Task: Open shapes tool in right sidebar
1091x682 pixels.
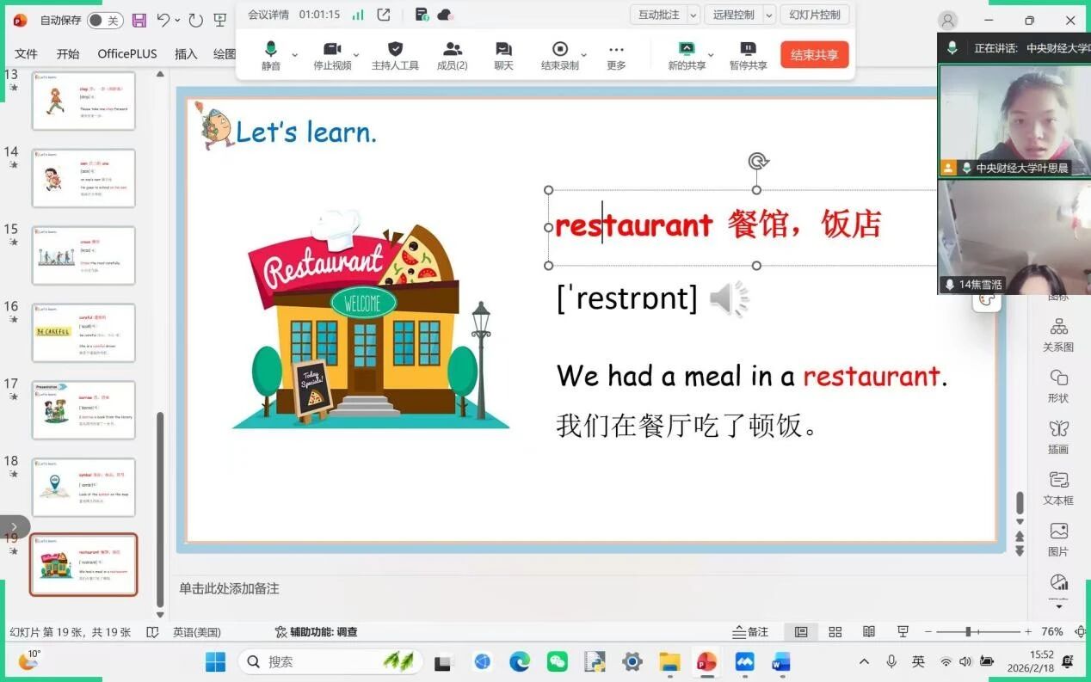Action: tap(1058, 386)
